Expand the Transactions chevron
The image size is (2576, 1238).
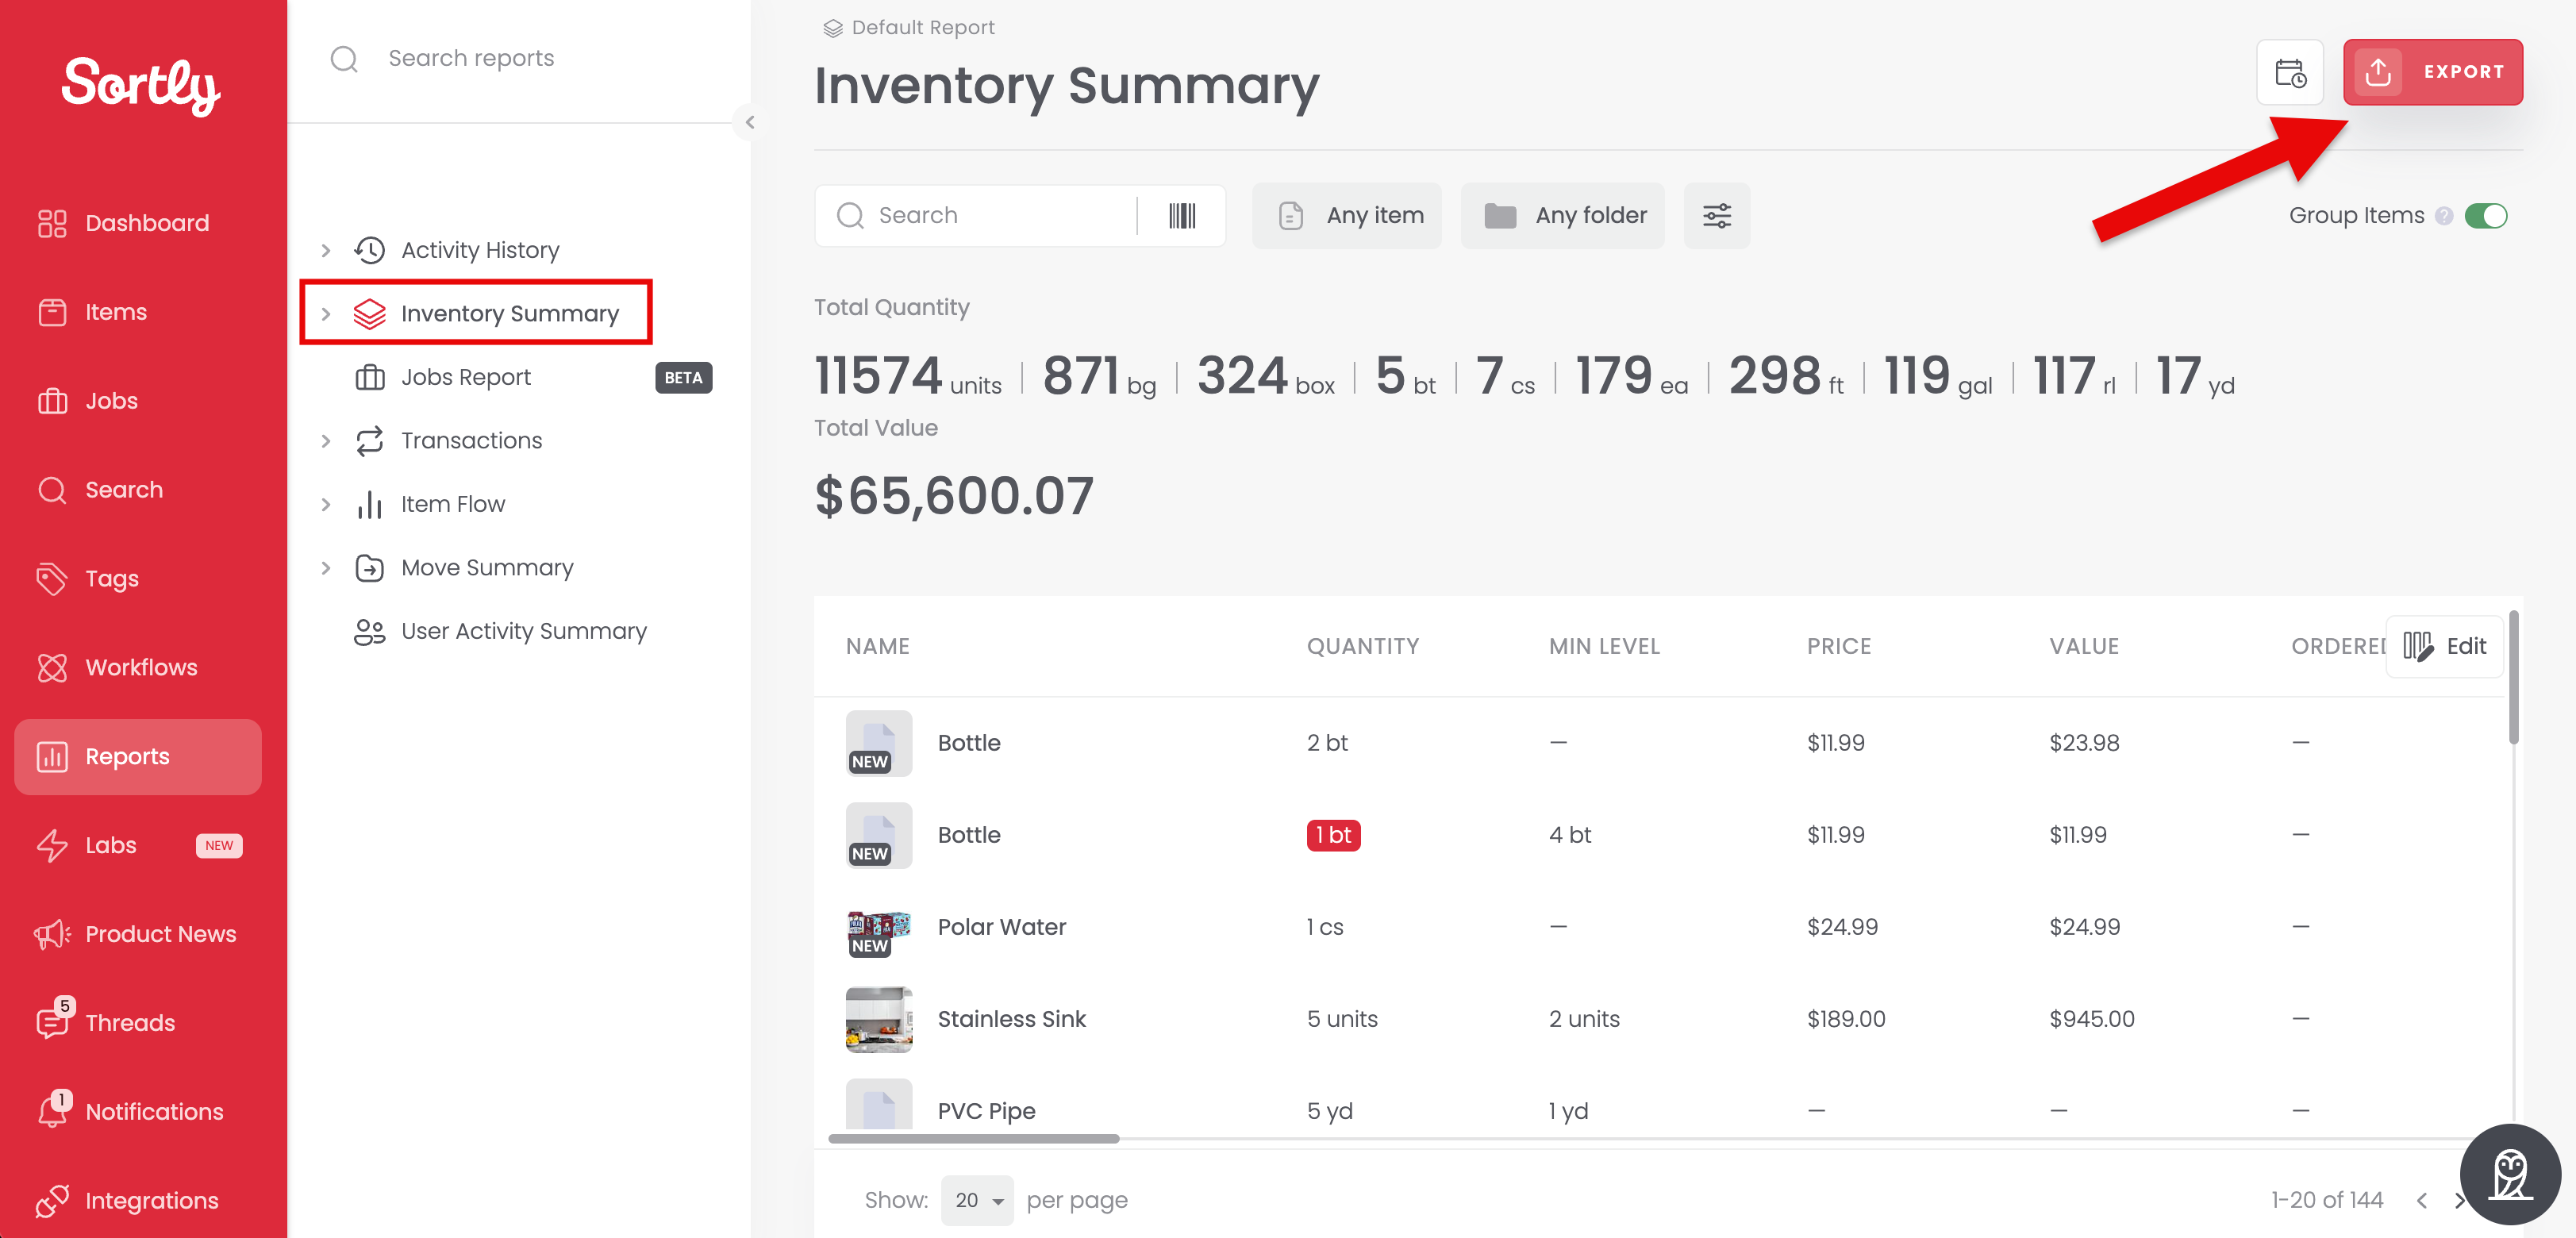pyautogui.click(x=325, y=441)
